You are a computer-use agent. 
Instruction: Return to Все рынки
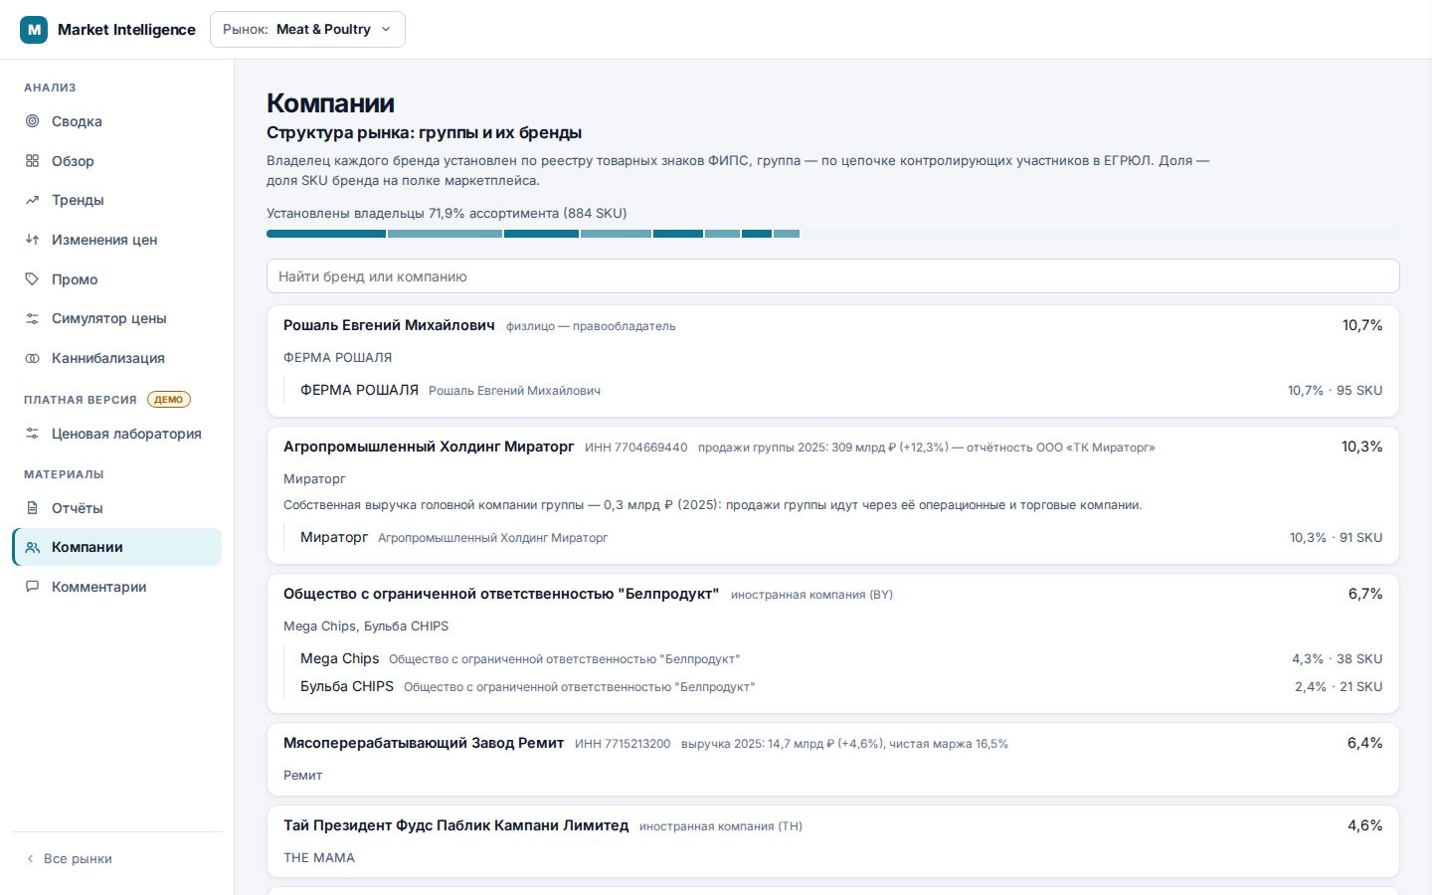pyautogui.click(x=78, y=858)
